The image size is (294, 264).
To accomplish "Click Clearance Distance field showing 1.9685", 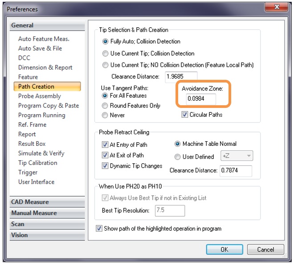I will [x=181, y=77].
